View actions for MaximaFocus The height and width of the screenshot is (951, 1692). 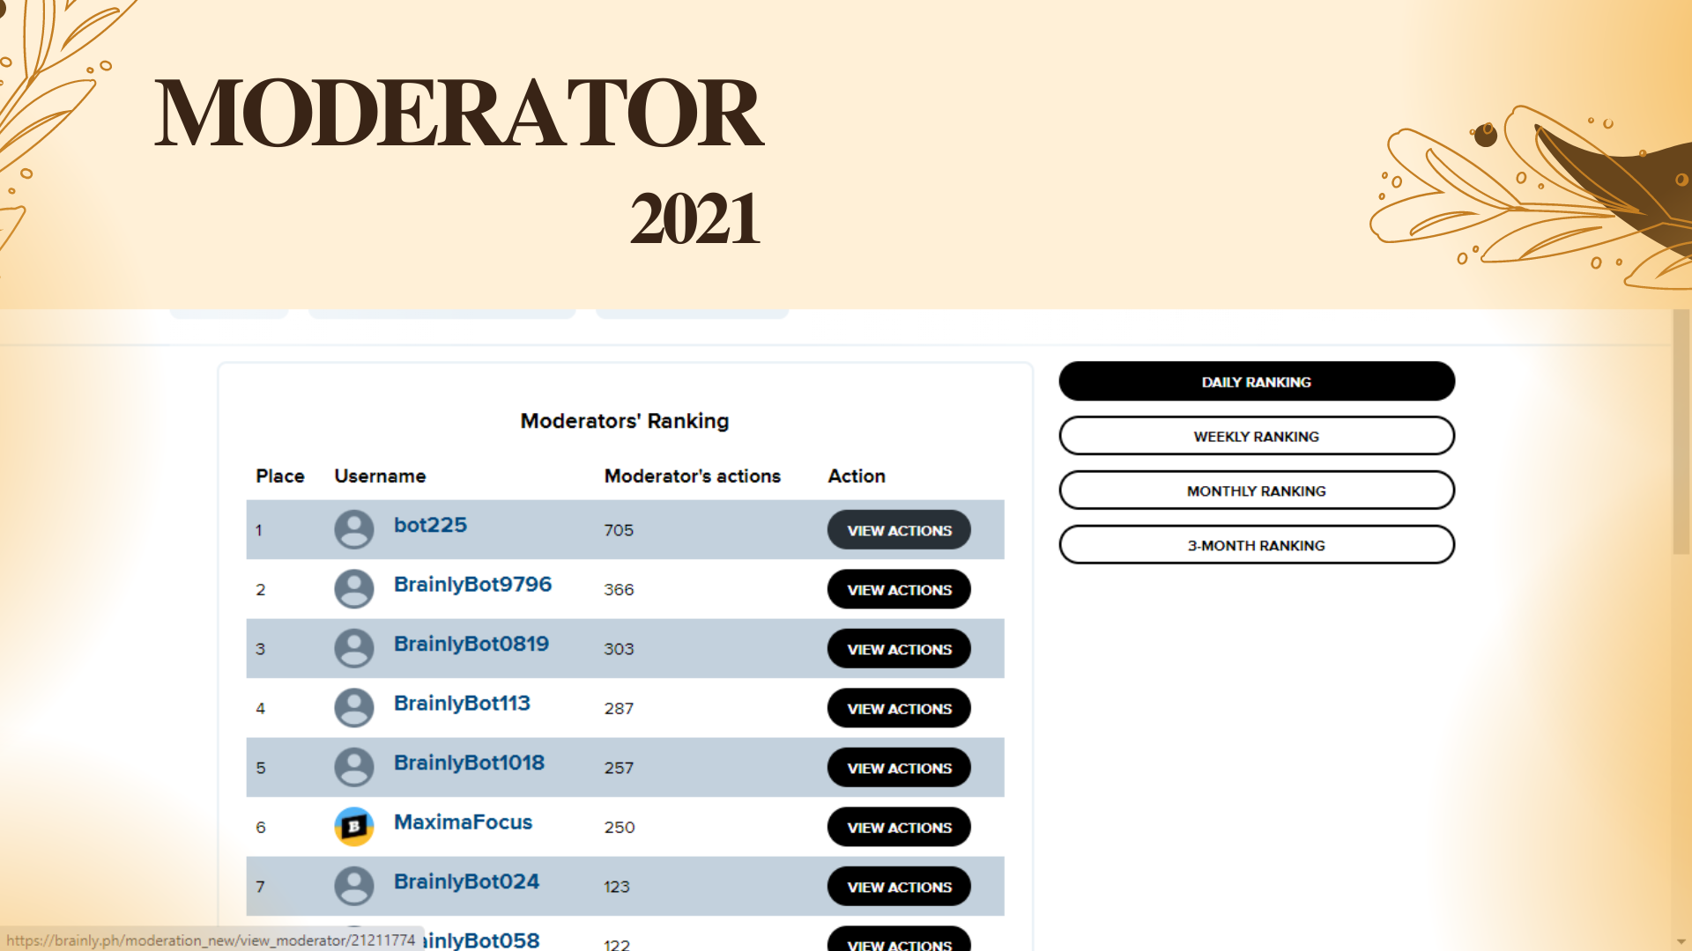(x=899, y=827)
